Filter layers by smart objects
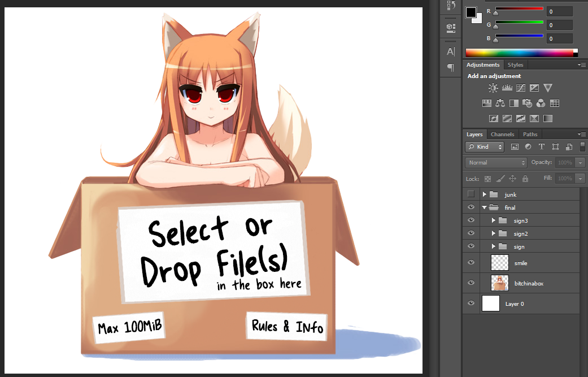 click(569, 146)
